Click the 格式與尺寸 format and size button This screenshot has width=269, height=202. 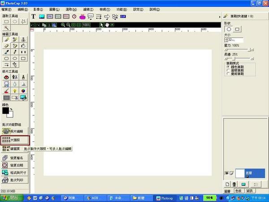pyautogui.click(x=15, y=173)
